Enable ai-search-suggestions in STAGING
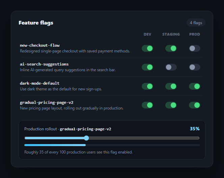The width and height of the screenshot is (224, 178). (171, 67)
